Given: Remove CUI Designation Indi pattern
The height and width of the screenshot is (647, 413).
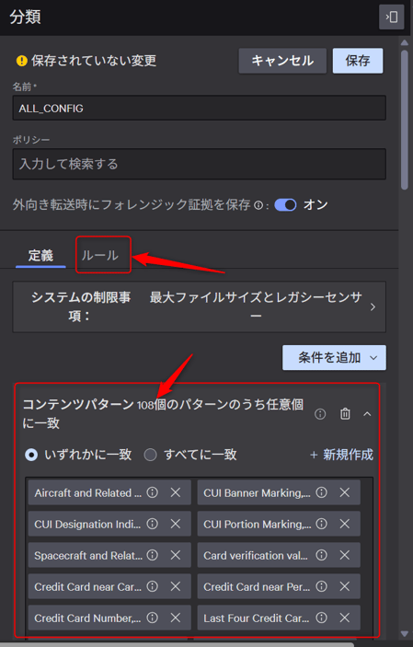Looking at the screenshot, I should coord(176,524).
